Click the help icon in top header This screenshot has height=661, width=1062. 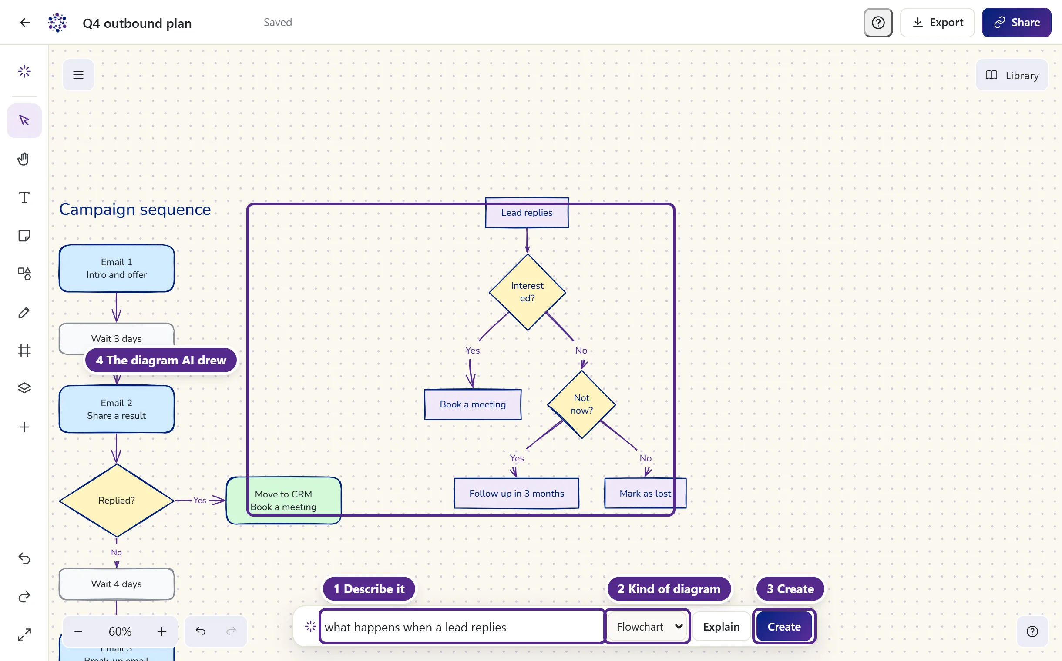click(878, 22)
